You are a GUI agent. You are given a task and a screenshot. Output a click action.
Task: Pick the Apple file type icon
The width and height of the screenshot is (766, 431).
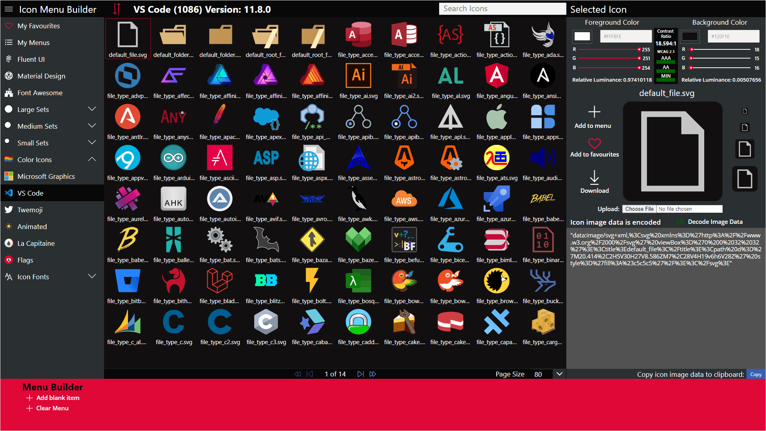tap(497, 117)
